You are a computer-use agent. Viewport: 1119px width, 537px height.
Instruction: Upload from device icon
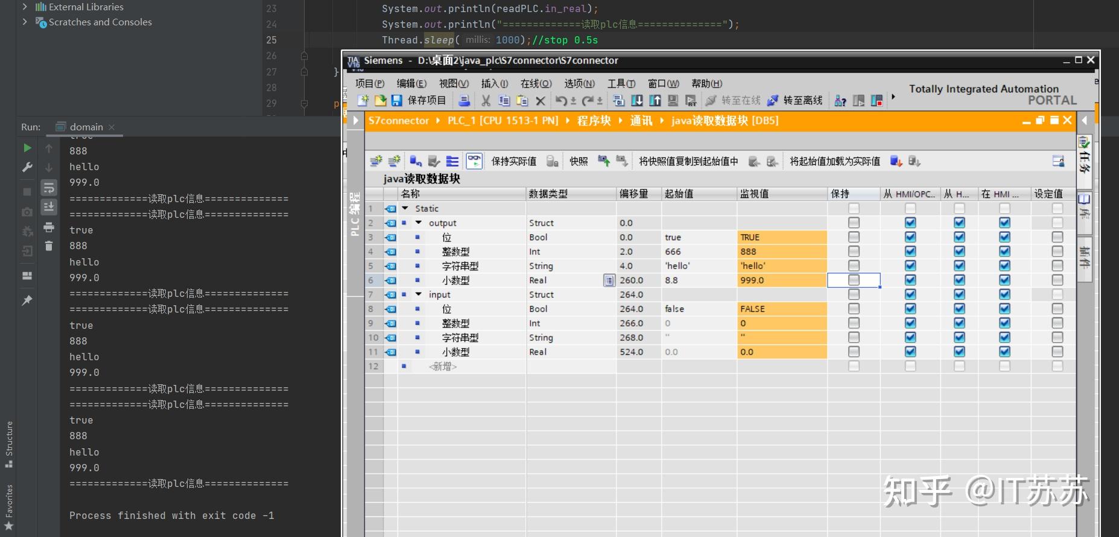(x=655, y=101)
